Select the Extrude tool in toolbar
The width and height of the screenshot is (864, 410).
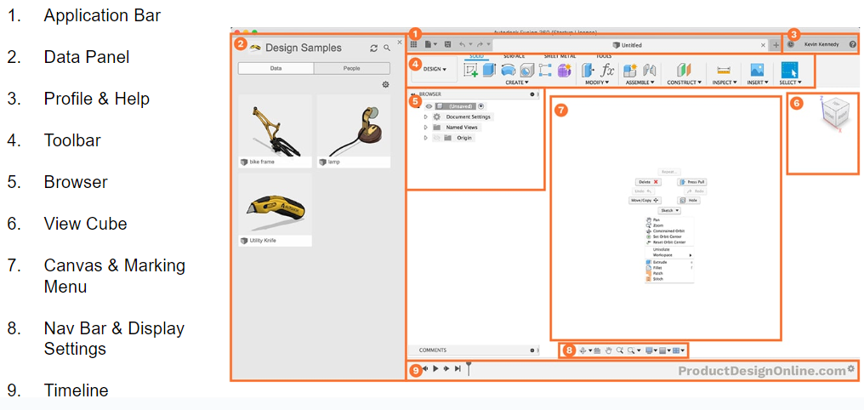[489, 70]
